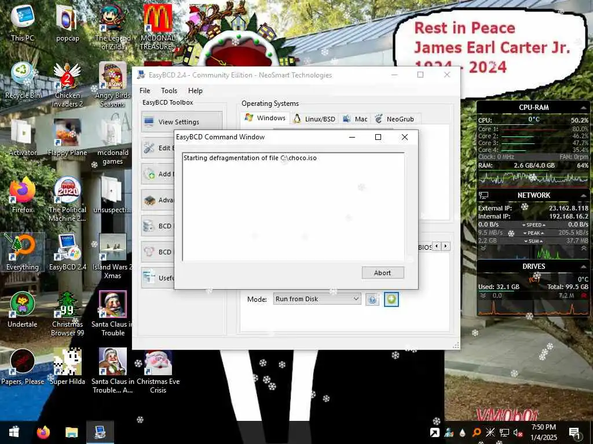Click the Advanced Settings chip icon
The image size is (593, 444).
point(149,200)
